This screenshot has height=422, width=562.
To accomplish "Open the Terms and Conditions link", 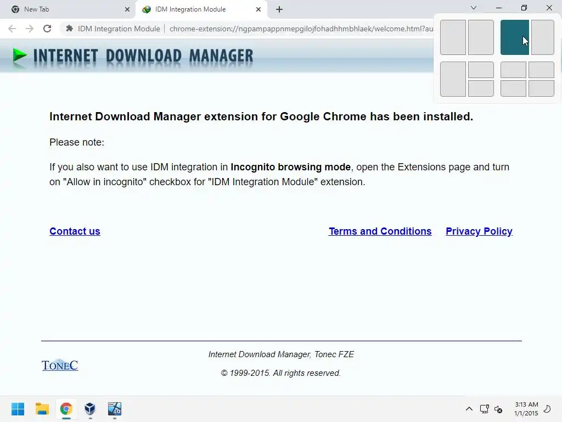I will [380, 231].
